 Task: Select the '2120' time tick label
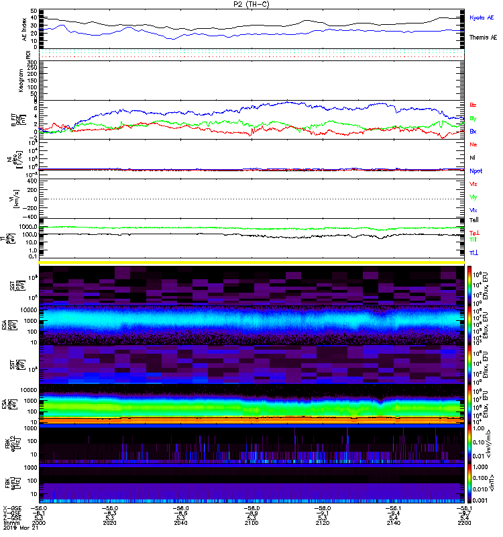pos(323,523)
